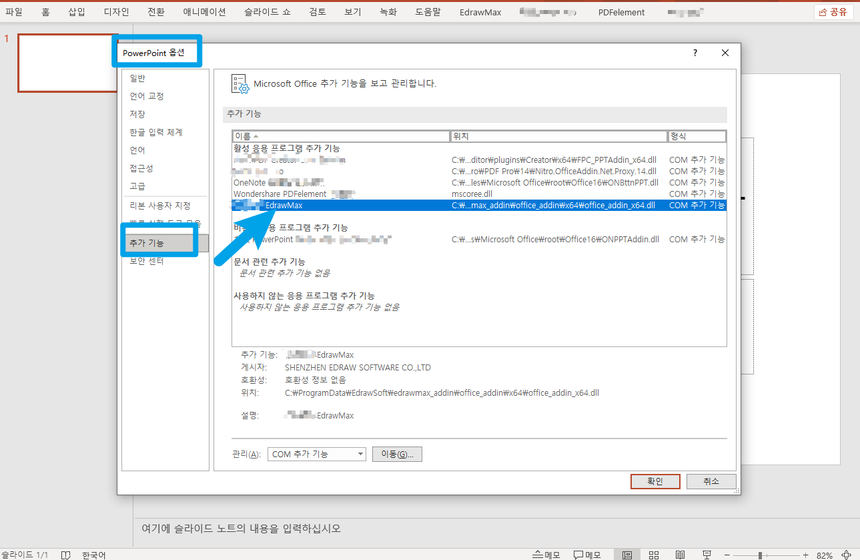Click 한국어 language in status bar
The height and width of the screenshot is (560, 860).
[x=94, y=555]
